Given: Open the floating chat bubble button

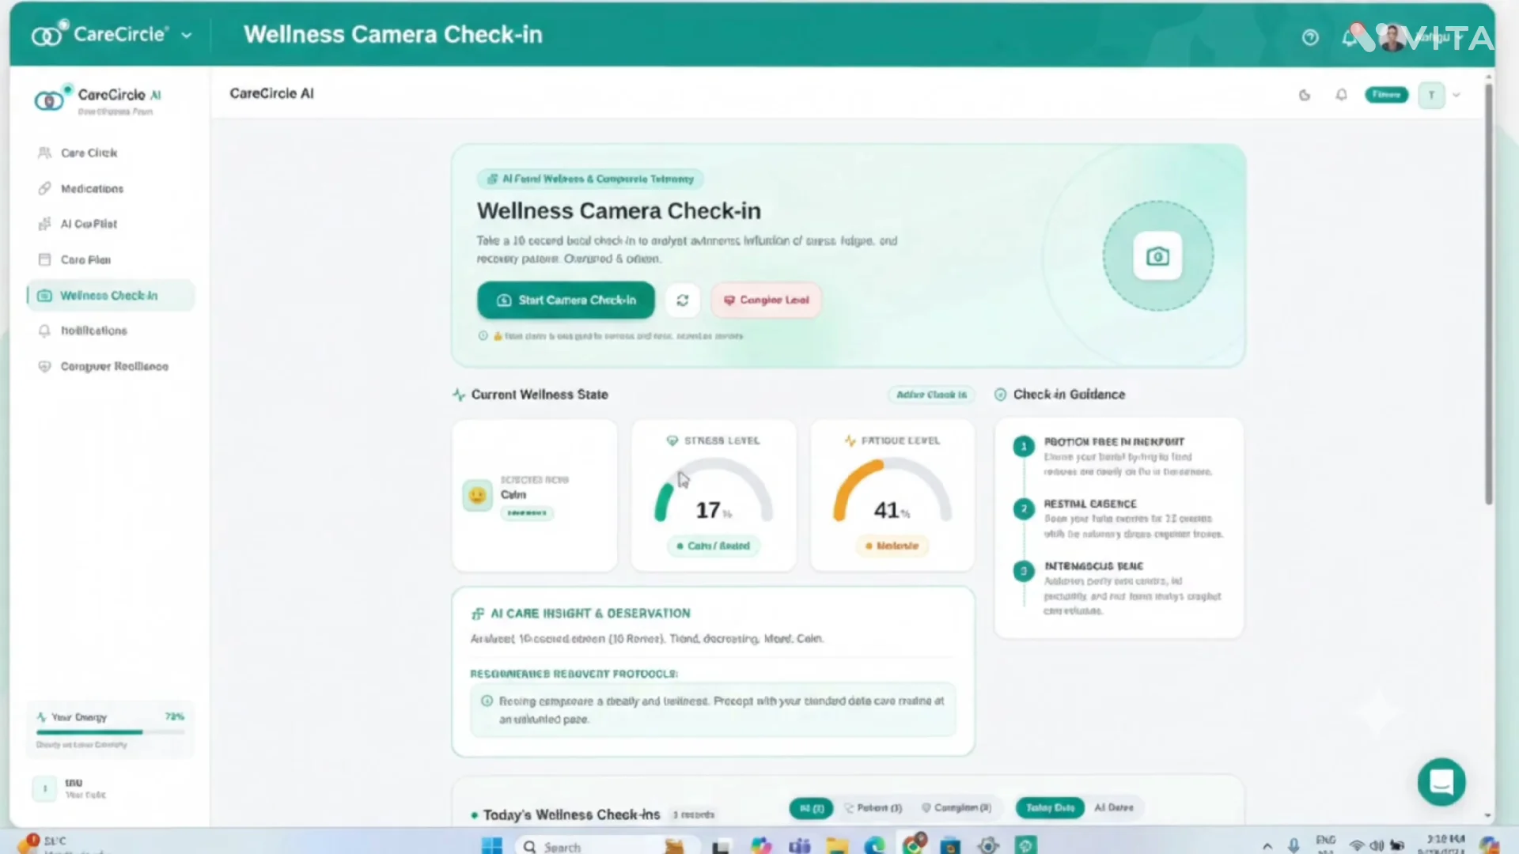Looking at the screenshot, I should coord(1441,782).
